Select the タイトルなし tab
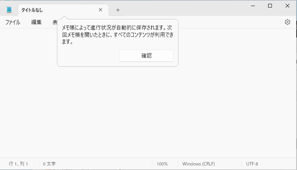The height and width of the screenshot is (170, 297). point(63,10)
